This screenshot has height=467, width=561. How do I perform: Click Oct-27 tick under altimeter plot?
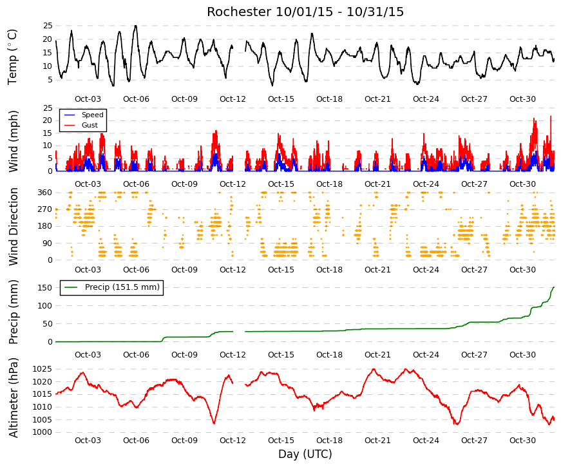pyautogui.click(x=474, y=441)
